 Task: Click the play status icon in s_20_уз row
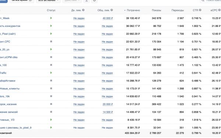(x=51, y=49)
